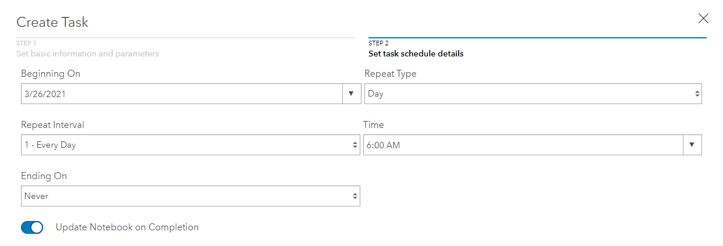
Task: Click the Beginning On field label
Action: tap(51, 74)
